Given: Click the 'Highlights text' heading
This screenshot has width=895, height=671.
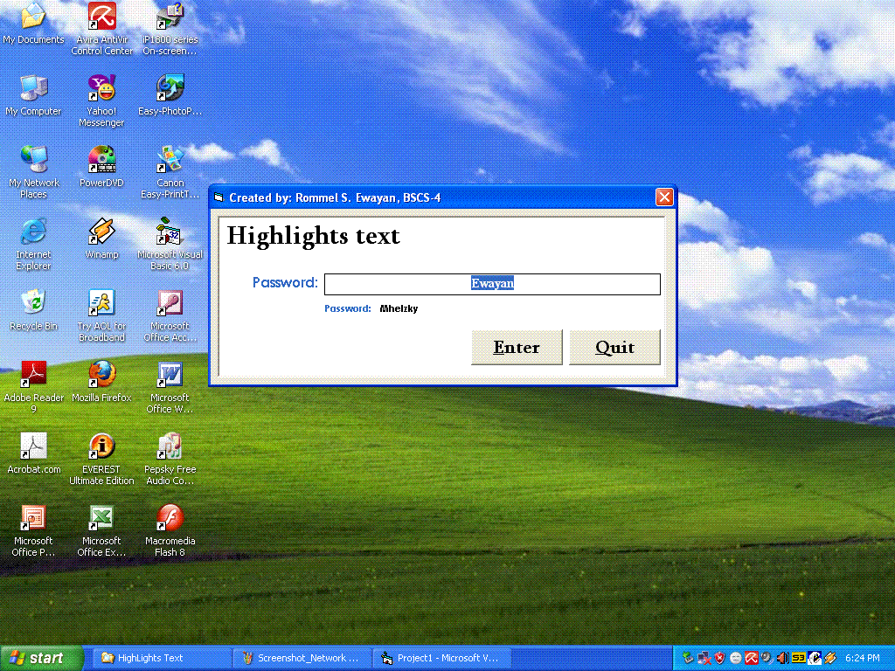Looking at the screenshot, I should coord(314,236).
